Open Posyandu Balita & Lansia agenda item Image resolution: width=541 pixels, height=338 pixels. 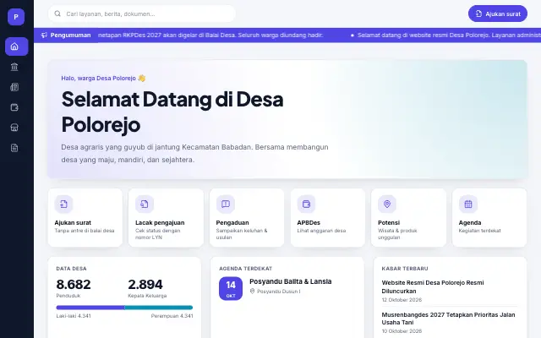pyautogui.click(x=290, y=281)
